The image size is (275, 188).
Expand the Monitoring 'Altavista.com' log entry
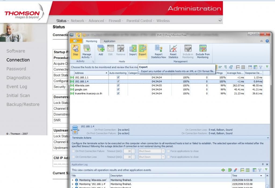tap(73, 180)
